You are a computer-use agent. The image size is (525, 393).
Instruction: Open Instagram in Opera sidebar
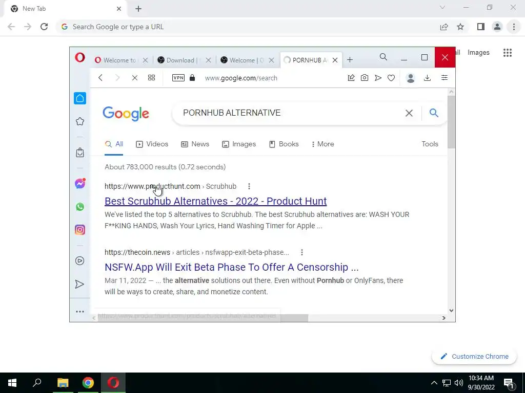tap(79, 230)
